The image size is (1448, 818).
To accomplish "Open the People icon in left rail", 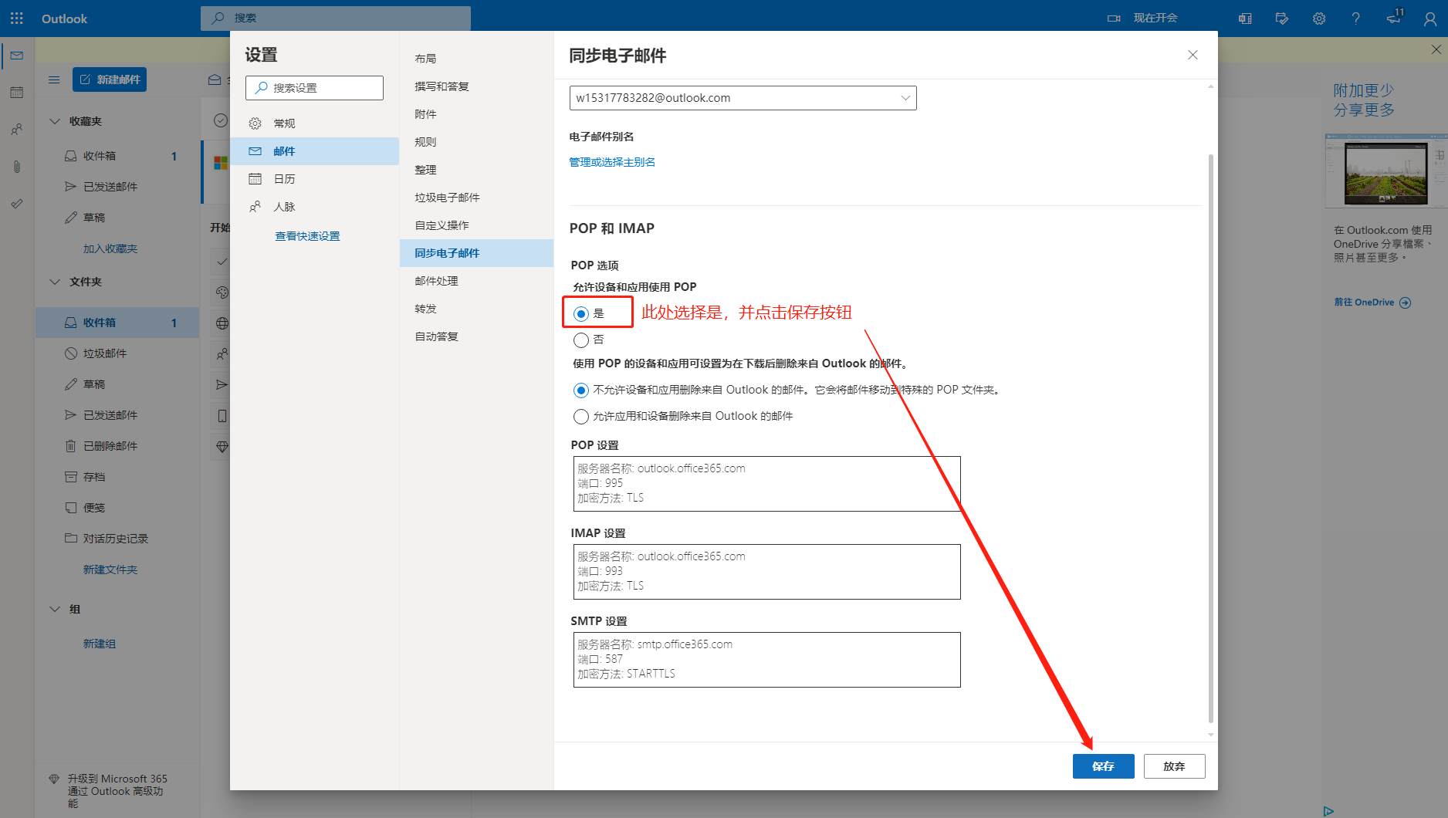I will tap(17, 130).
